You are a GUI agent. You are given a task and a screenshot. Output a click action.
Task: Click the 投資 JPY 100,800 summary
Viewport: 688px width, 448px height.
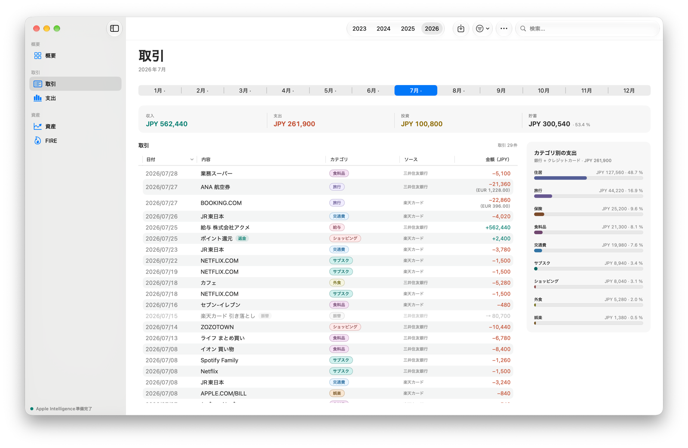tap(421, 121)
